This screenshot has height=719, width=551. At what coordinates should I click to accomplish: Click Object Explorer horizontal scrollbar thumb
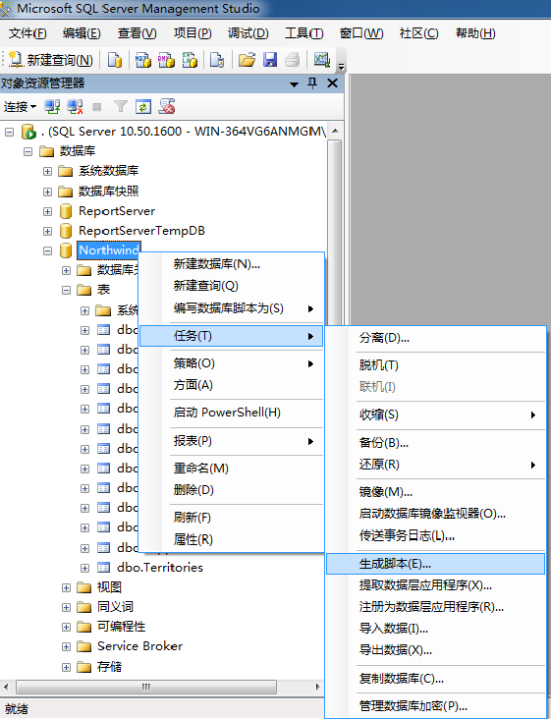146,687
